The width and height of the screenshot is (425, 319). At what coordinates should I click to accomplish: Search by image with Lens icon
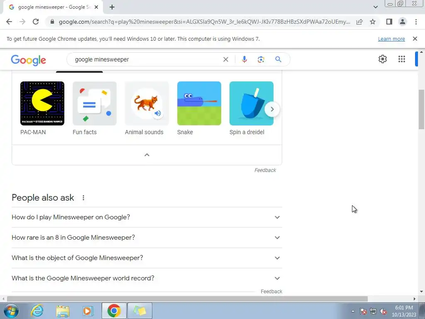click(261, 59)
